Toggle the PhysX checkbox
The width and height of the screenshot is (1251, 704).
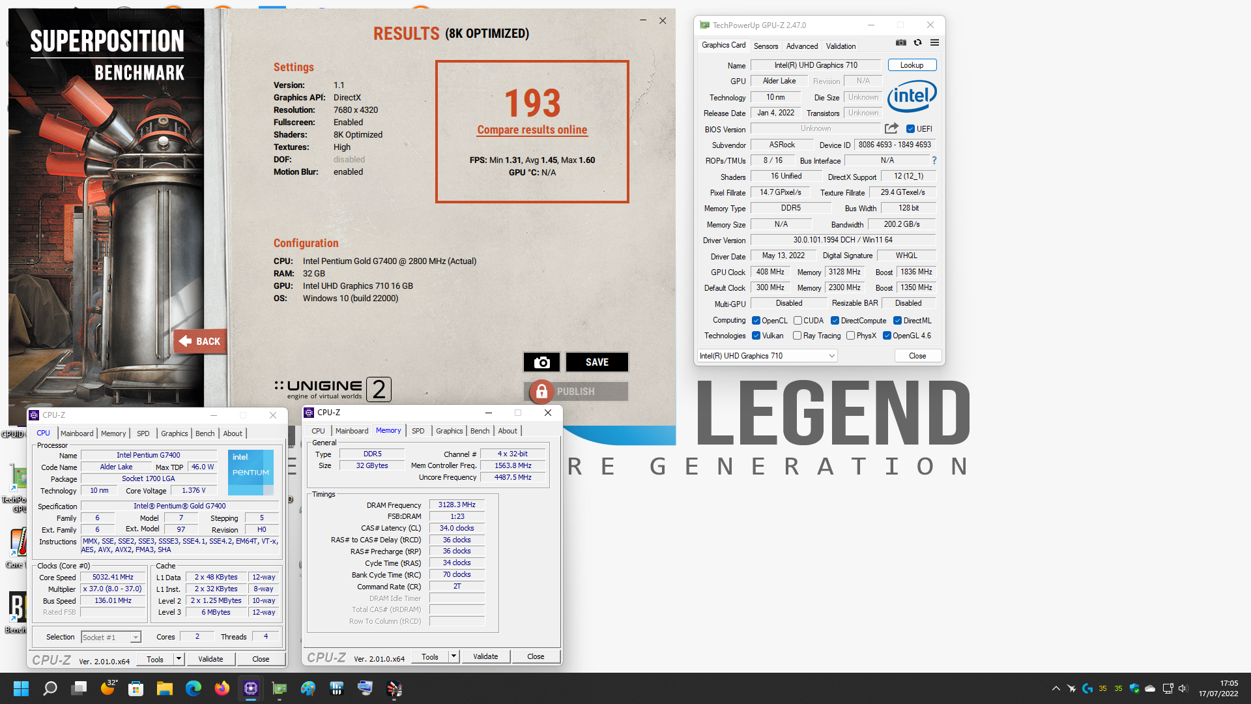coord(850,336)
